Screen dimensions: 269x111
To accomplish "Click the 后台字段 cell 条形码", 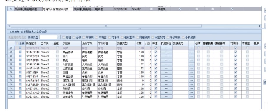I will 89,89.
